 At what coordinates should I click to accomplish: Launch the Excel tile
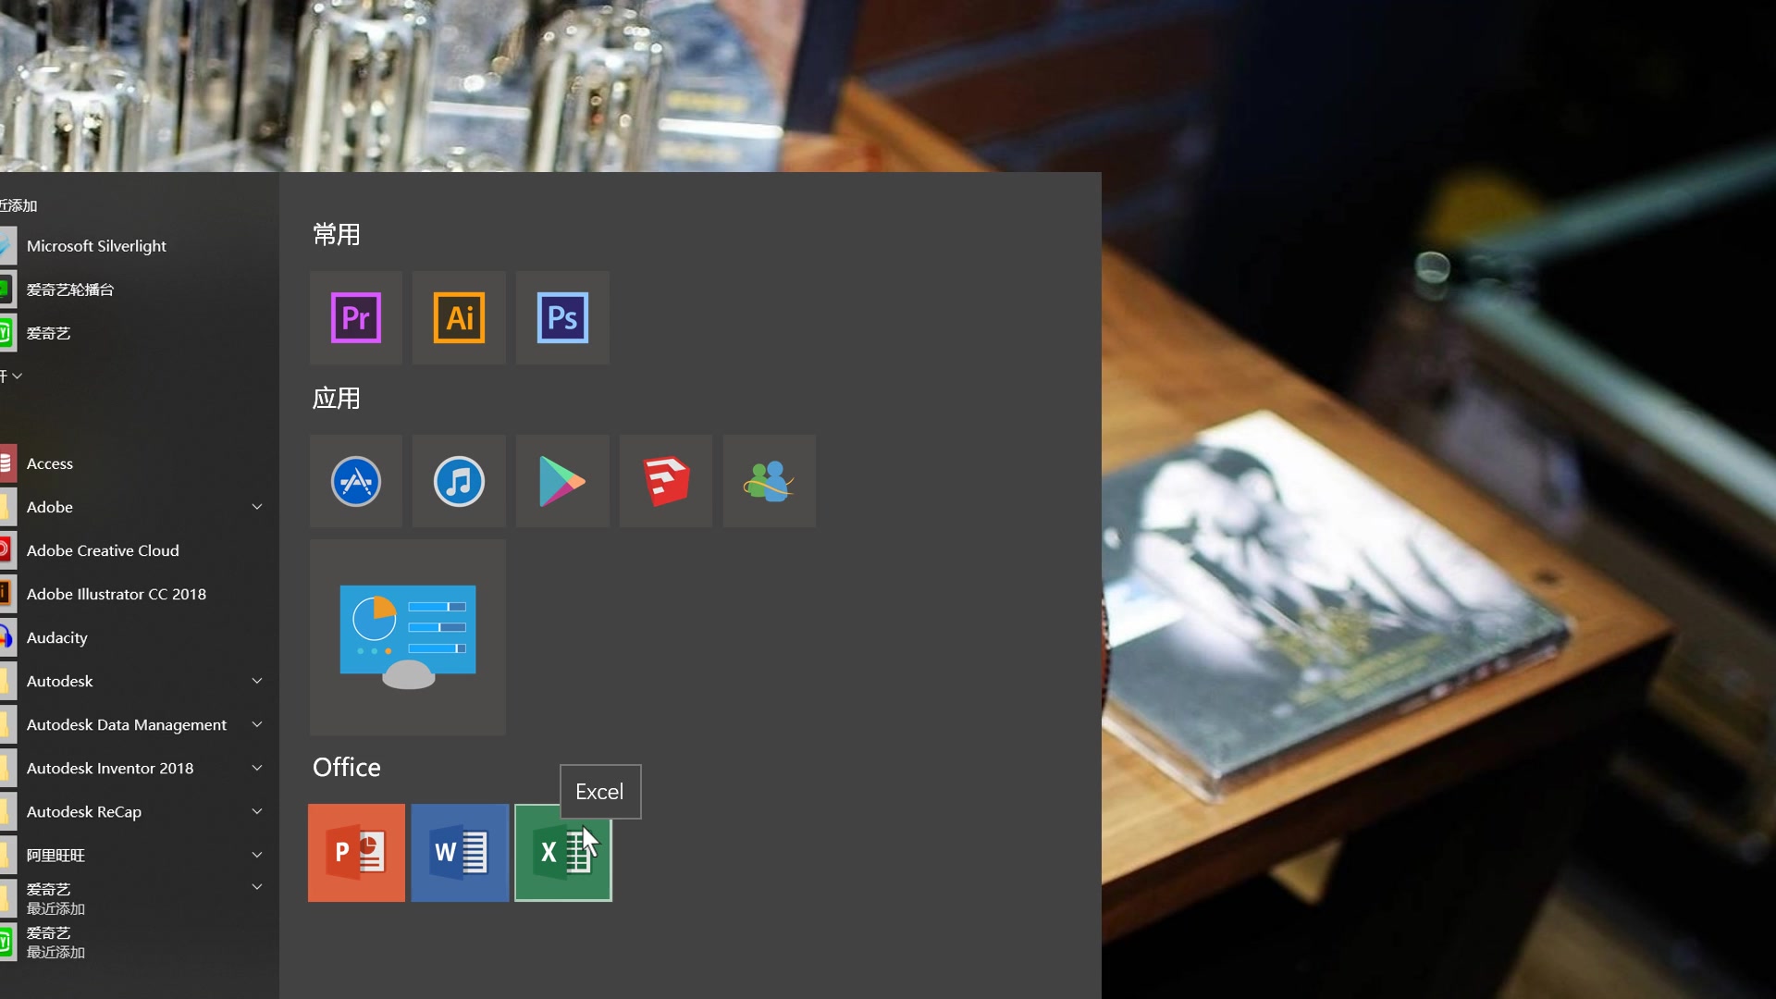coord(563,852)
